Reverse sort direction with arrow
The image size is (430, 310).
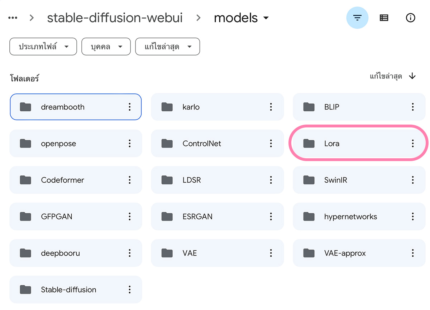point(412,76)
